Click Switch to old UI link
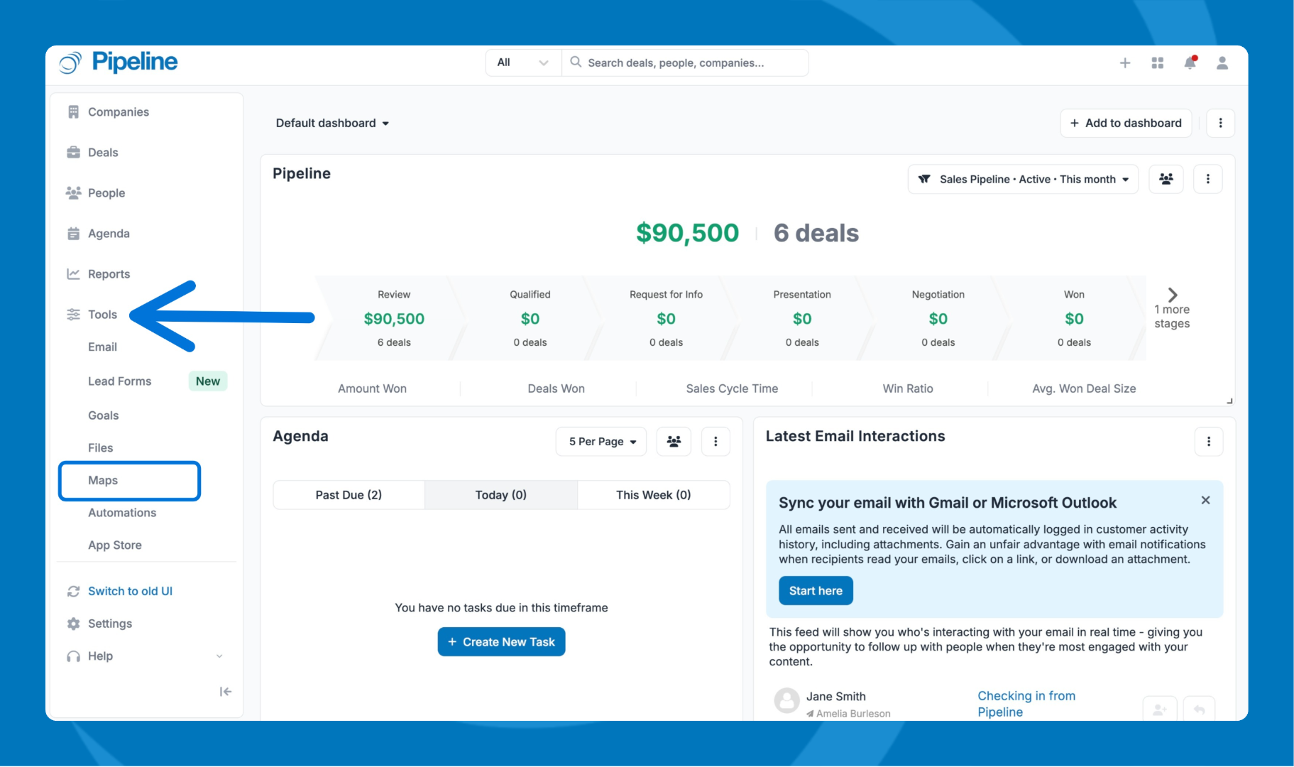Image resolution: width=1294 pixels, height=767 pixels. tap(130, 591)
